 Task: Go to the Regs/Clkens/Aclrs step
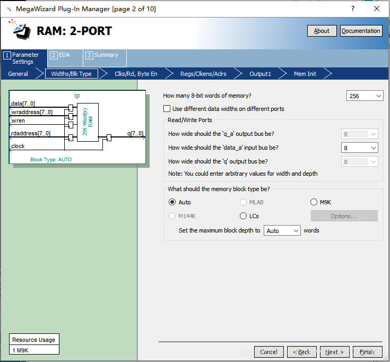pyautogui.click(x=203, y=74)
